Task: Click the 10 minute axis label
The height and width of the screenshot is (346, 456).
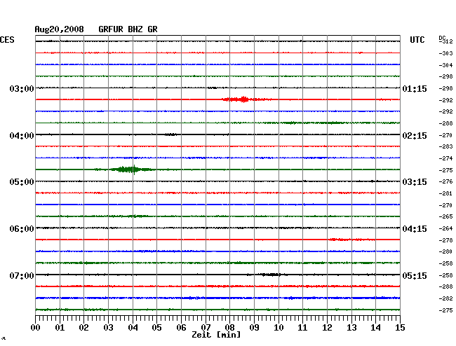Action: pos(279,328)
